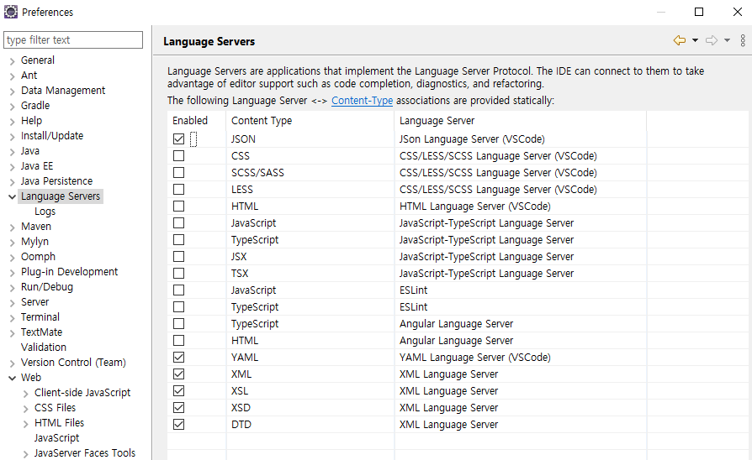The width and height of the screenshot is (752, 460).
Task: Open the forward history dropdown arrow
Action: (727, 40)
